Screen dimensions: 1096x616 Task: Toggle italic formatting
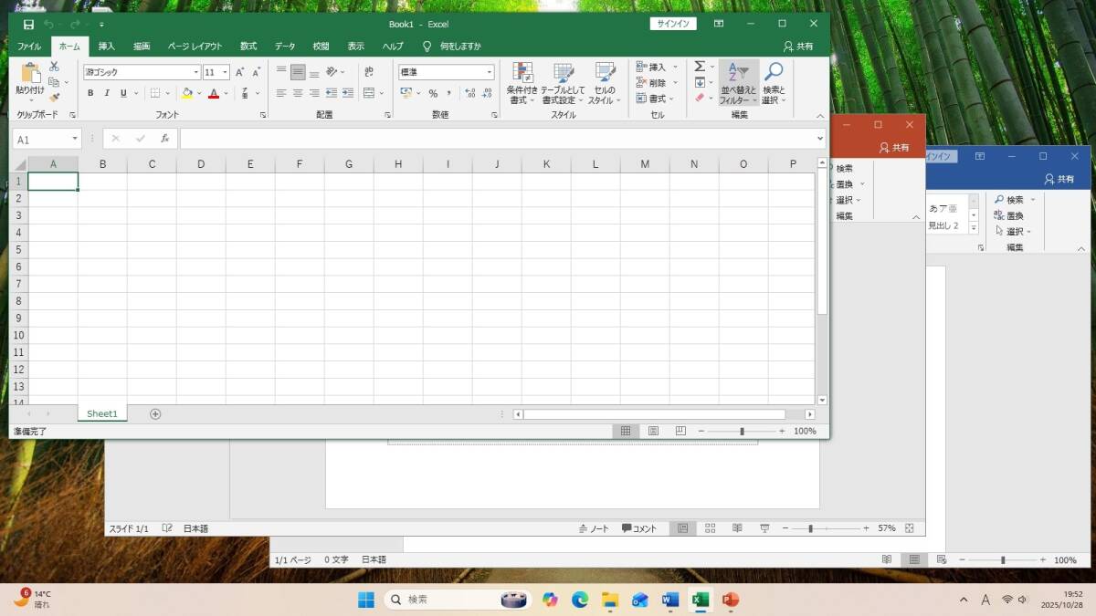click(107, 93)
